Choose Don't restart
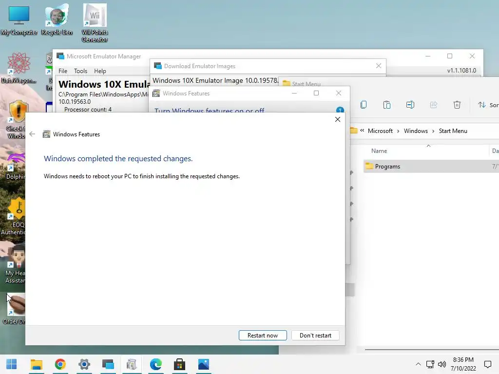 pyautogui.click(x=315, y=335)
